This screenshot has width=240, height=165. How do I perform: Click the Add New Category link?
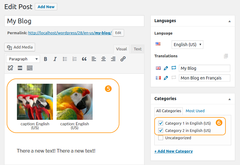tap(174, 151)
